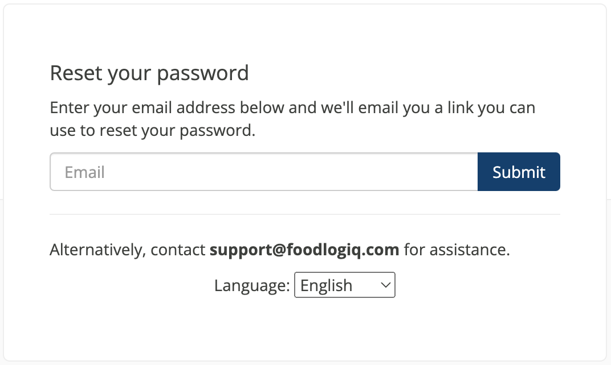Expand the language combo box arrow

point(385,285)
